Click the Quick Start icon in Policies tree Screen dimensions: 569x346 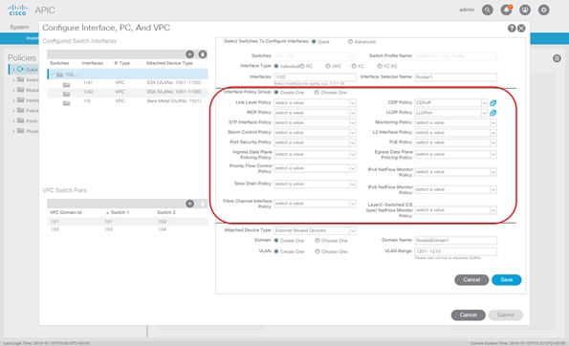20,69
